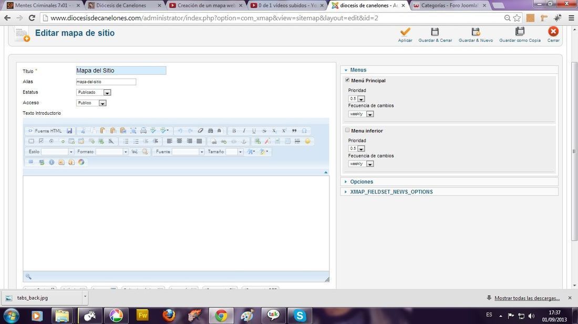Image resolution: width=578 pixels, height=324 pixels.
Task: Click the Guardar & Nuevo icon
Action: pyautogui.click(x=476, y=31)
